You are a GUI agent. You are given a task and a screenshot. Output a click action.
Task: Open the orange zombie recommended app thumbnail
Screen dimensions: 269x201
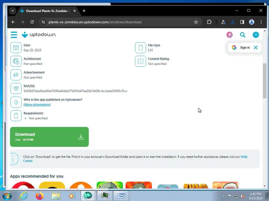pos(139,185)
